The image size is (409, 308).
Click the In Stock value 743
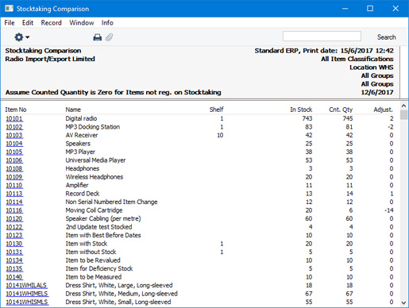[x=307, y=118]
